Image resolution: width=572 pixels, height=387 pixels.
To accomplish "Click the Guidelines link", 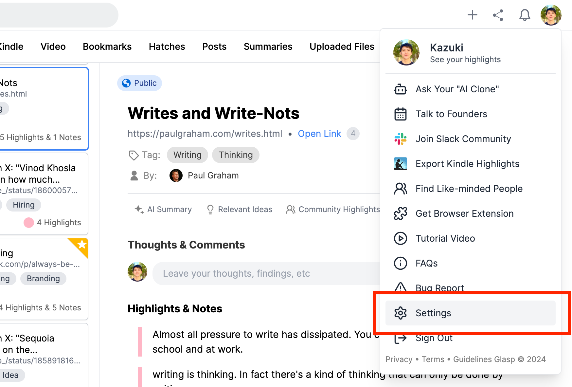I will tap(473, 359).
